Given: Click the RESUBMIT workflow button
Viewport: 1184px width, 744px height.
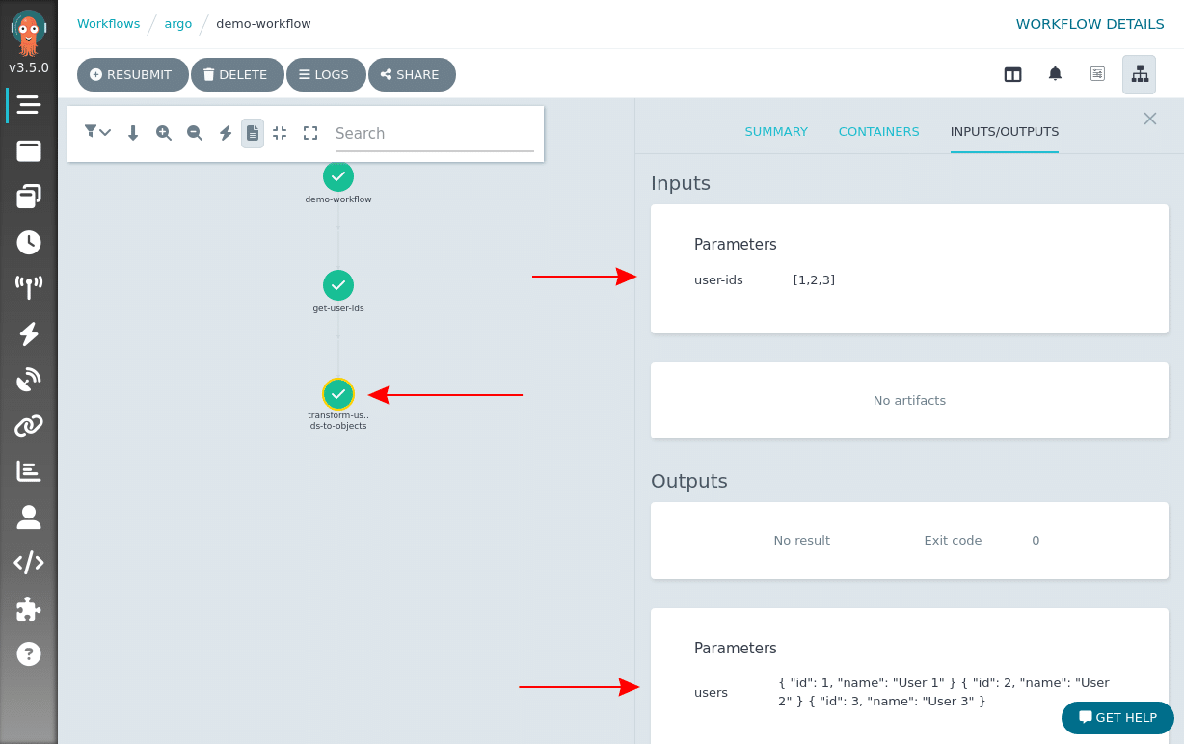Looking at the screenshot, I should (x=132, y=74).
